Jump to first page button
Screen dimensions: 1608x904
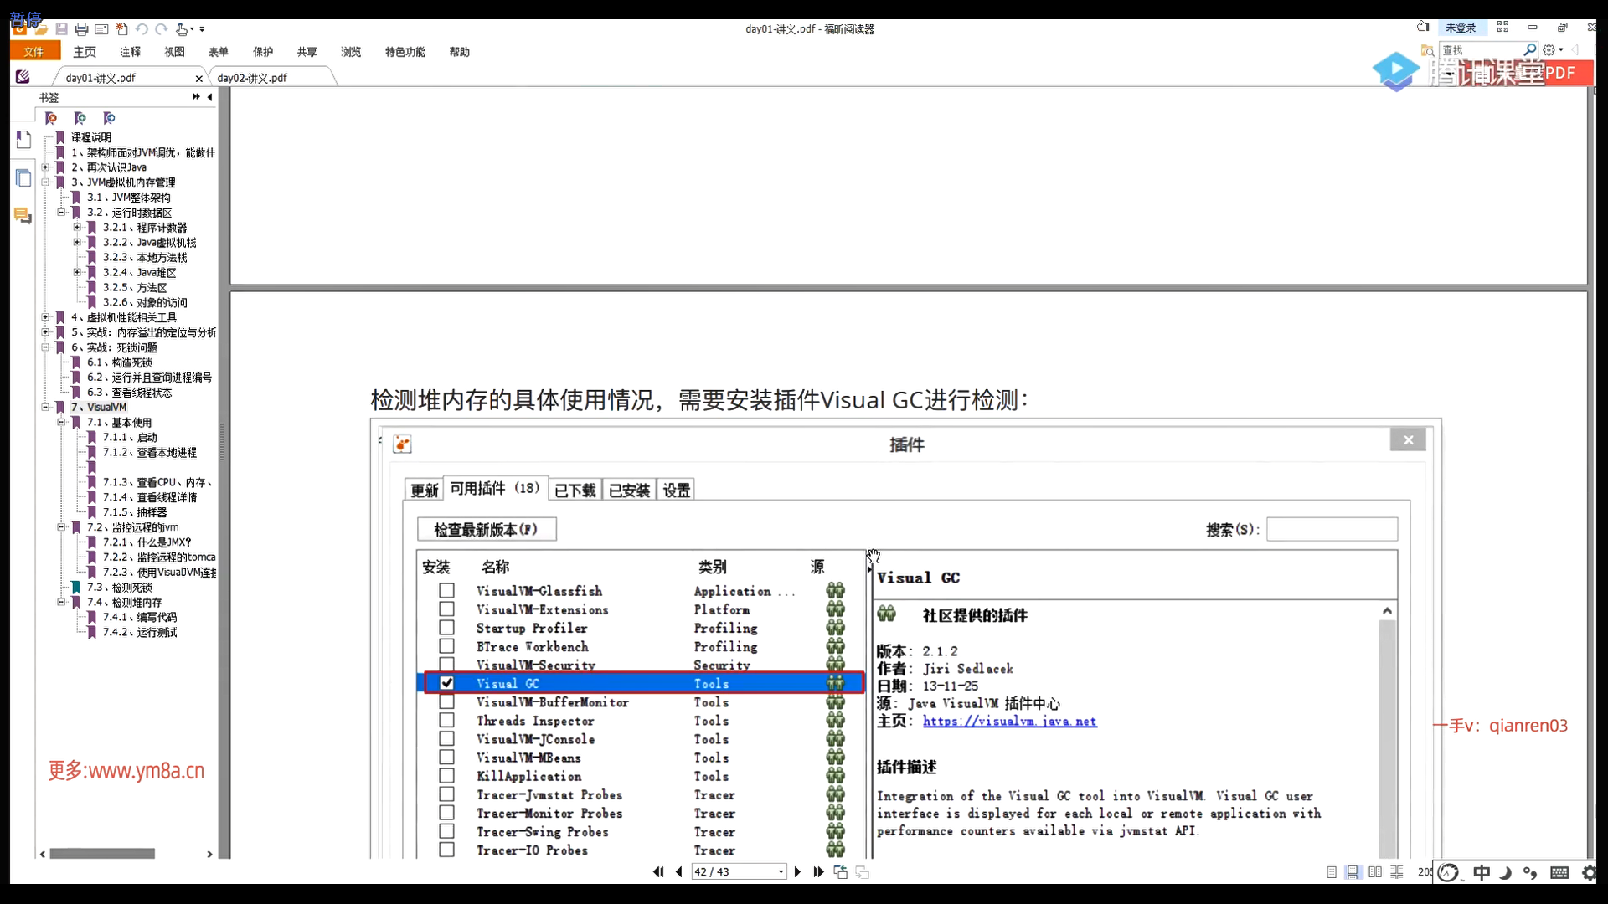pos(658,872)
